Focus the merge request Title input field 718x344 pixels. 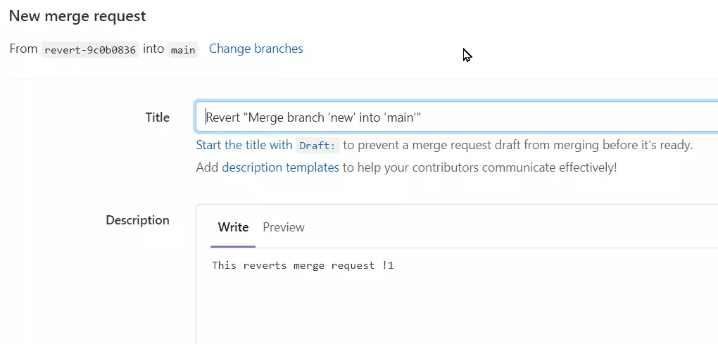(457, 117)
